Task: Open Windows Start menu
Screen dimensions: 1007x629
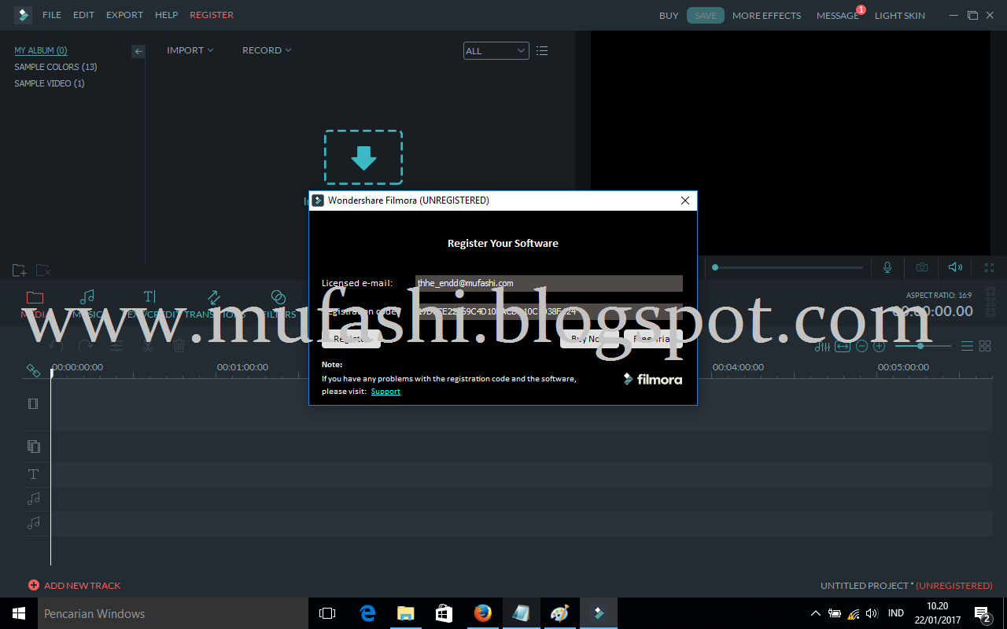Action: (x=19, y=613)
